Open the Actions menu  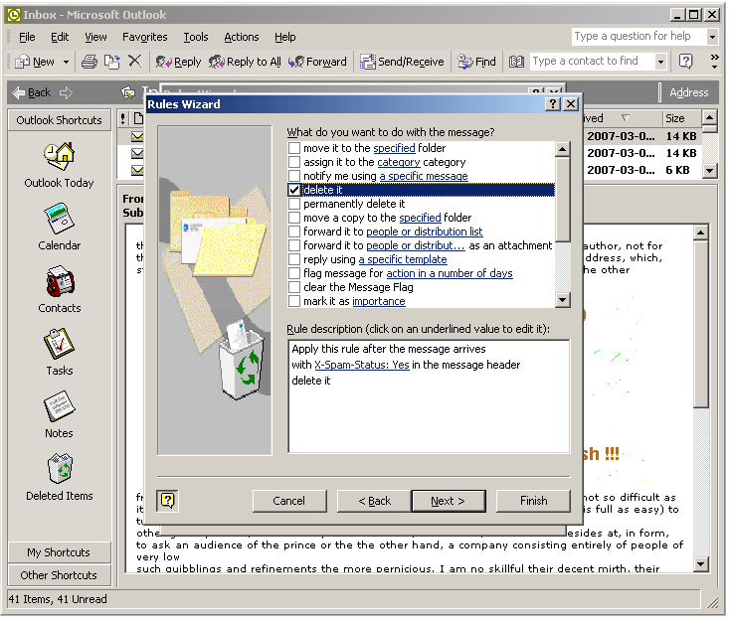click(242, 37)
